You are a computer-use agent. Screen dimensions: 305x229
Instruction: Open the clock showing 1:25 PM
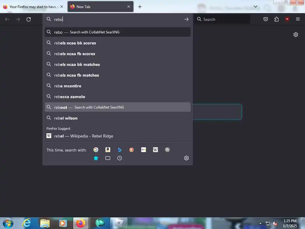click(290, 223)
